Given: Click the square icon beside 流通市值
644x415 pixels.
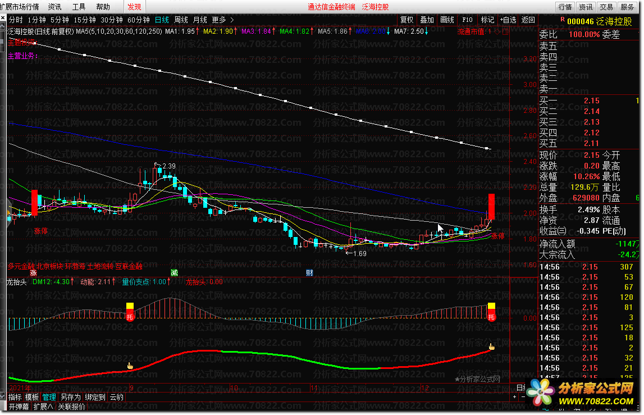Looking at the screenshot, I should click(x=505, y=31).
